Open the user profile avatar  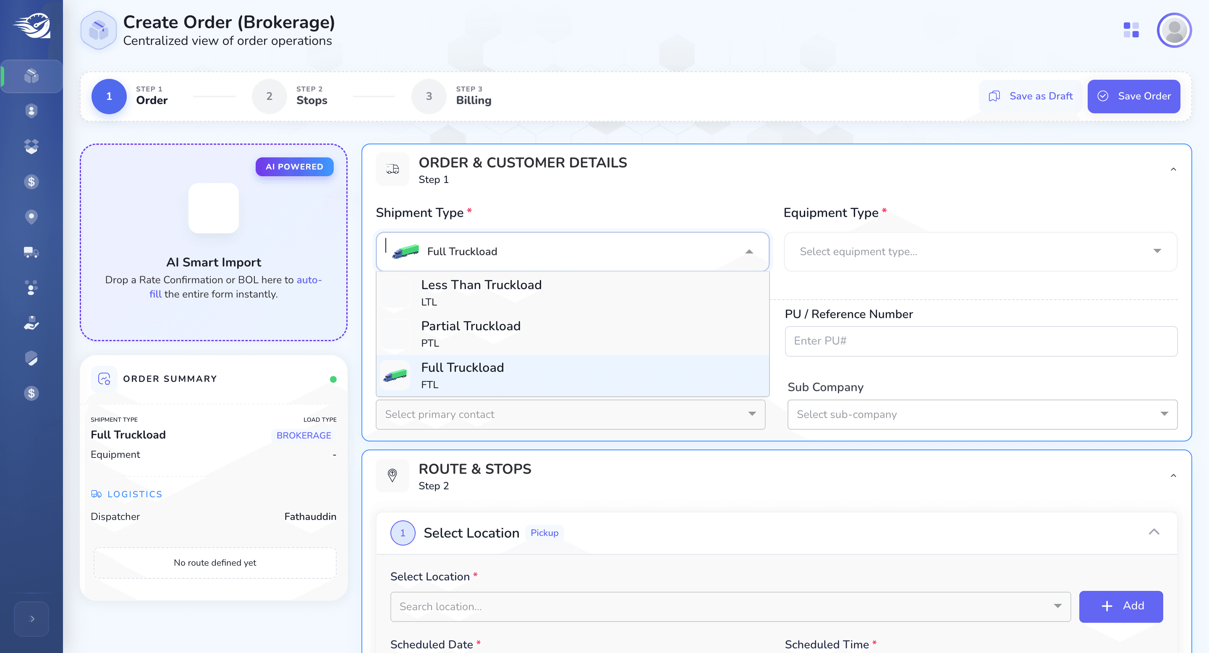click(1174, 30)
